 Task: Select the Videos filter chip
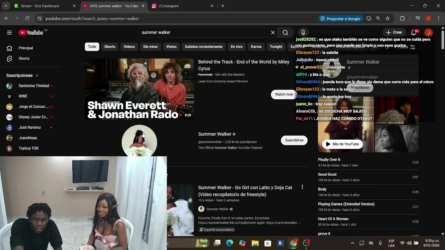[x=129, y=47]
